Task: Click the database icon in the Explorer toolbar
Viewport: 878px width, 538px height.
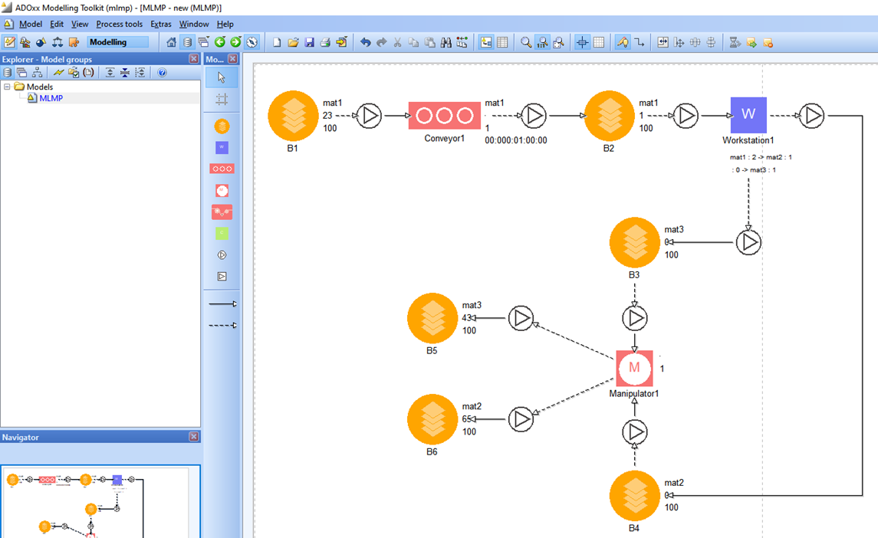Action: click(7, 72)
